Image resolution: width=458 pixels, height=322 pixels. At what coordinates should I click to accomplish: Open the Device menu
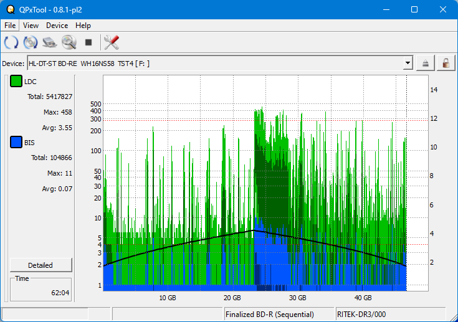(x=57, y=26)
